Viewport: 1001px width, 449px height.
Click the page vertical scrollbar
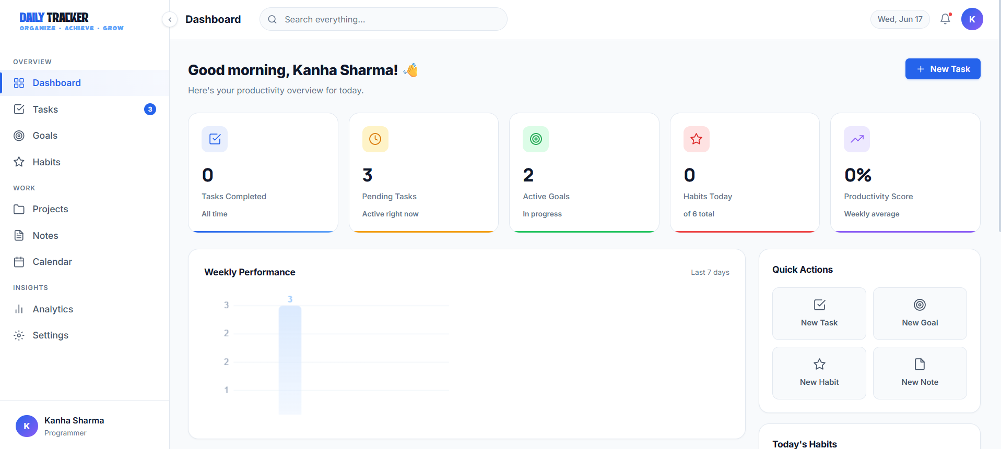tap(999, 116)
